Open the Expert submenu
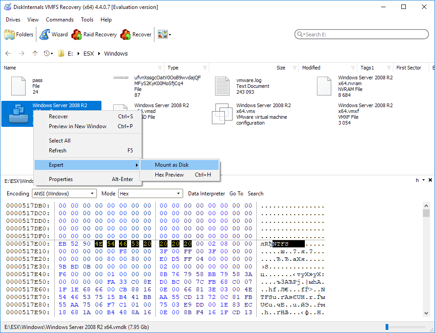Screen dimensions: 435x333 click(88, 165)
